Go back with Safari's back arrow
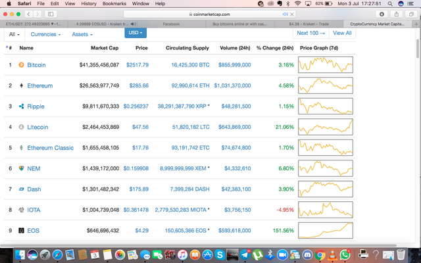Screen dimensions: 421x263 coord(28,14)
